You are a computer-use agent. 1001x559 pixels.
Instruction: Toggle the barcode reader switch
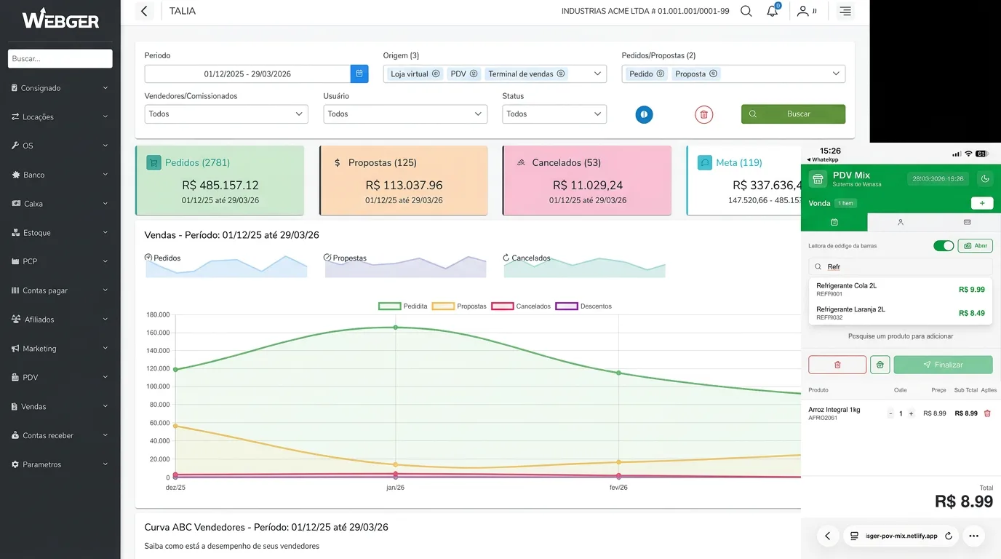pyautogui.click(x=944, y=246)
